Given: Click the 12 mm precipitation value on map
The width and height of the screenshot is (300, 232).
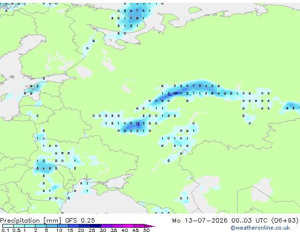Looking at the screenshot, I should pos(137,124).
